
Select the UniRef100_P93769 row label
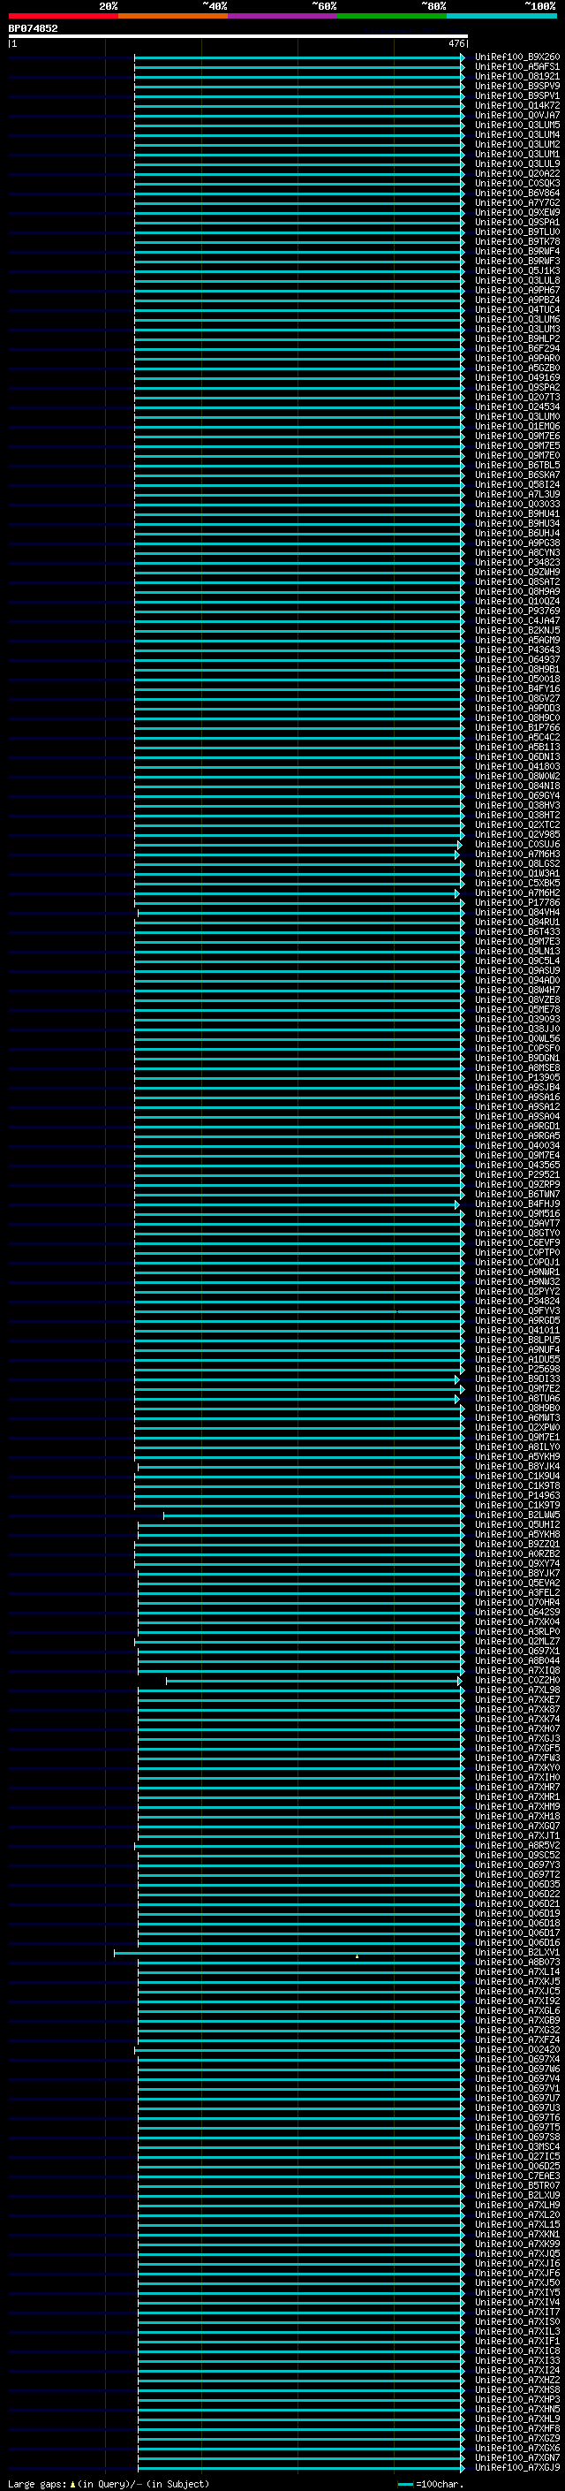click(x=516, y=611)
